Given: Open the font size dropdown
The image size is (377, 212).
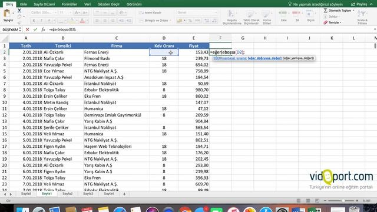Looking at the screenshot, I should (x=70, y=12).
